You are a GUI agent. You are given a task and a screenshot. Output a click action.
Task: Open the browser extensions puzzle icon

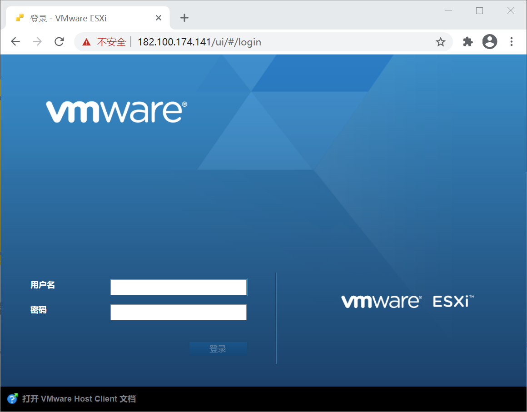[x=467, y=41]
